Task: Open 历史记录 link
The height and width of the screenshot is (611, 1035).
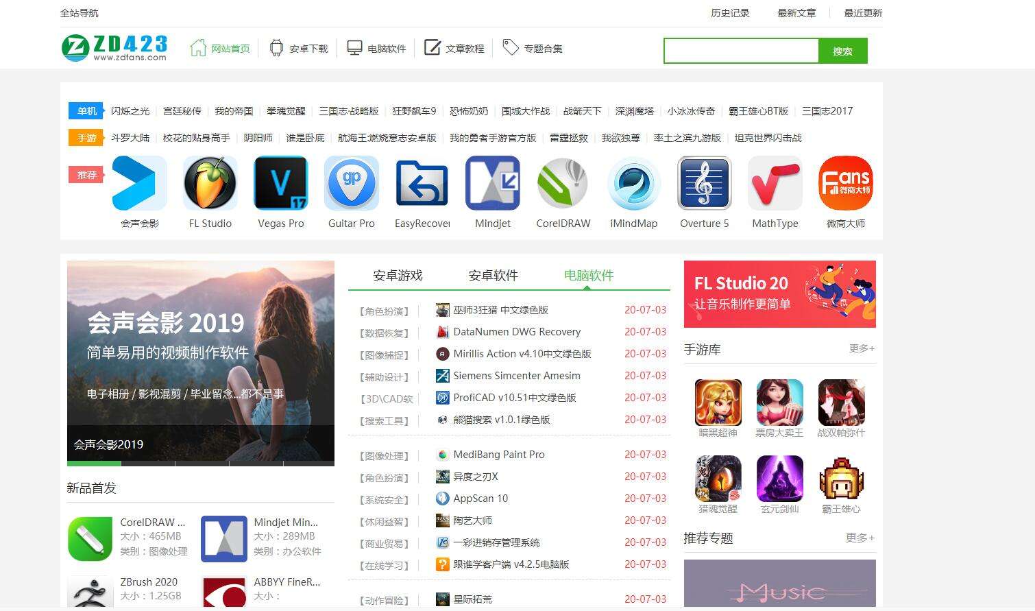Action: tap(730, 13)
